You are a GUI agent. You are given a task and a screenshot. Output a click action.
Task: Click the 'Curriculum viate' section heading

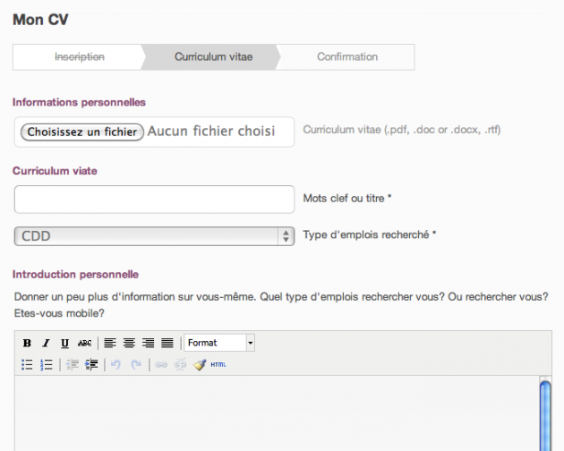coord(55,171)
